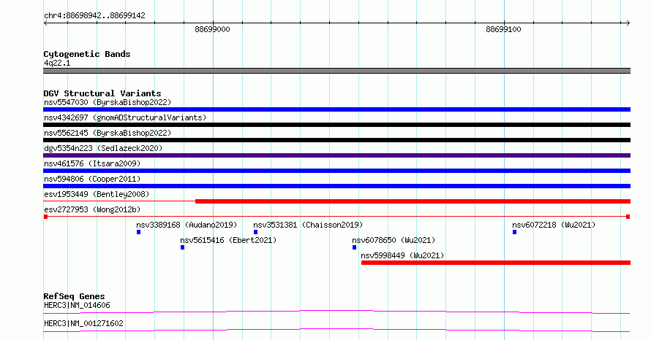Open esv2727953 (Wong2012b) variant label

tap(92, 209)
